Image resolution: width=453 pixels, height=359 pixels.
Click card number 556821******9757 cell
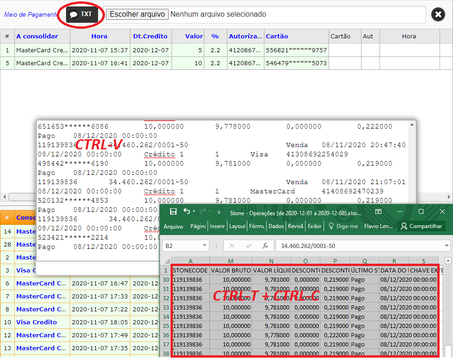click(296, 50)
